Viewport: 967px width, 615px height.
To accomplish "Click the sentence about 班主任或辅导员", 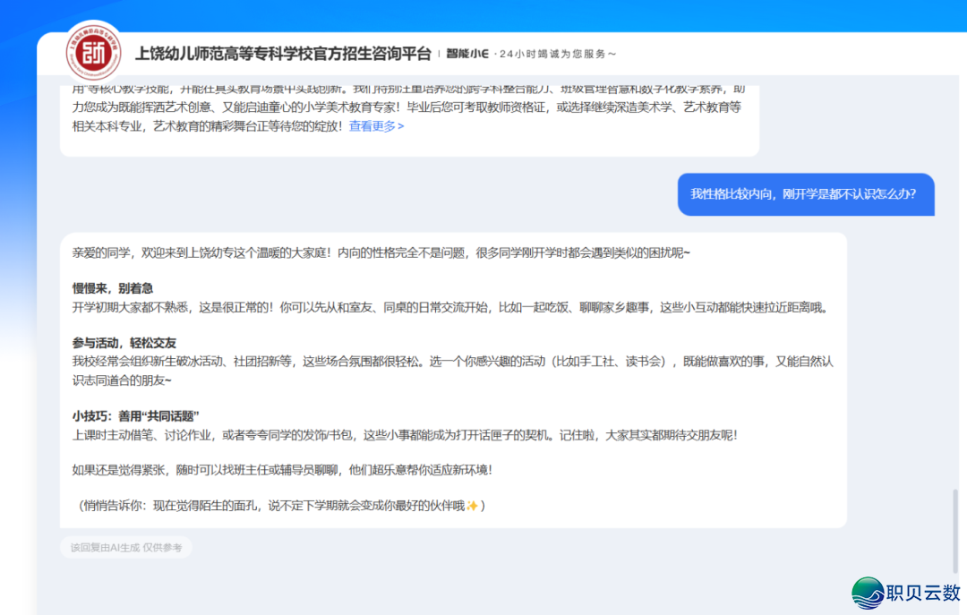I will click(x=282, y=469).
